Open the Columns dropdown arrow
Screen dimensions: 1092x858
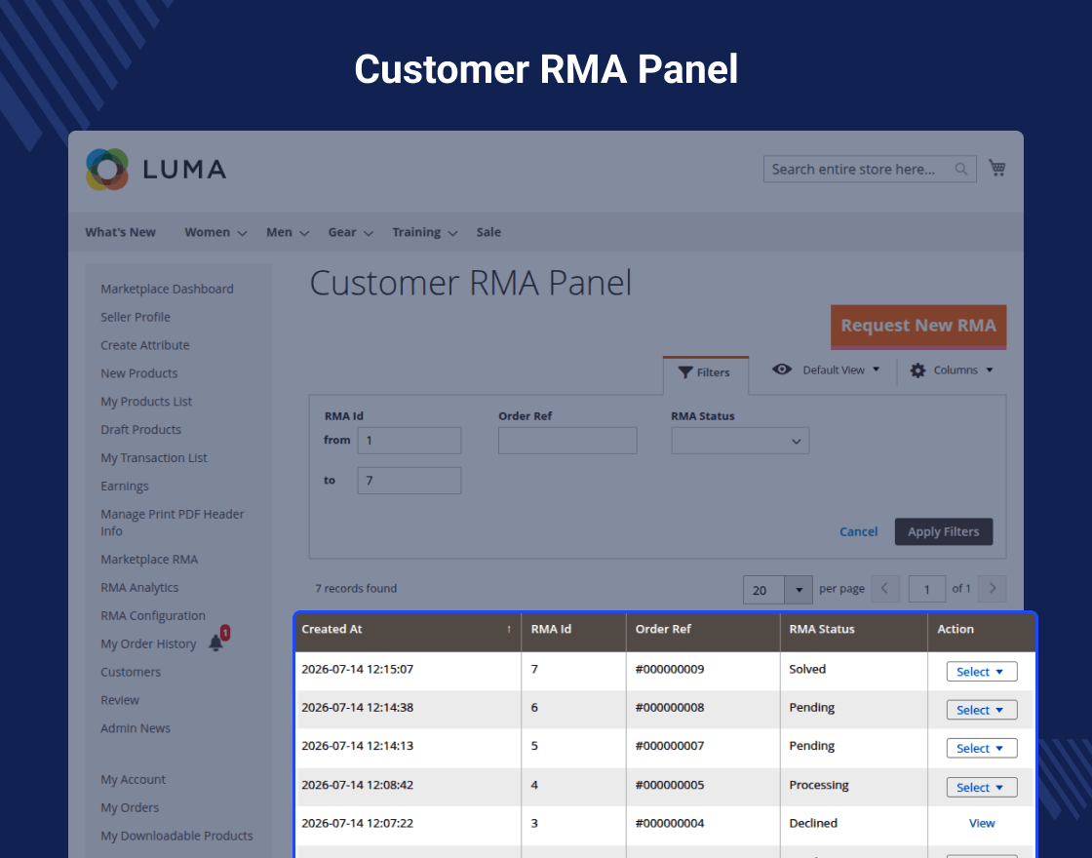(989, 370)
